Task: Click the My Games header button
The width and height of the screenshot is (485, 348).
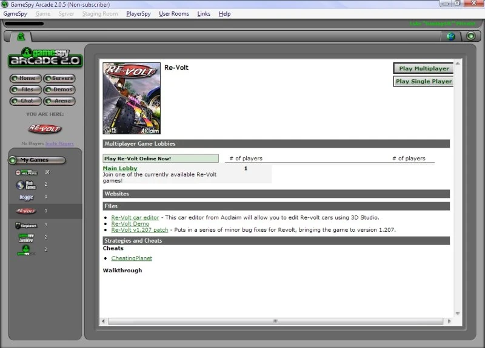Action: pyautogui.click(x=37, y=160)
